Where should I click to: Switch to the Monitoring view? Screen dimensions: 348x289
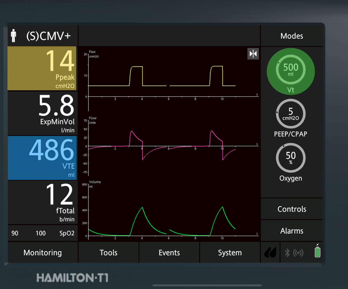pos(42,252)
